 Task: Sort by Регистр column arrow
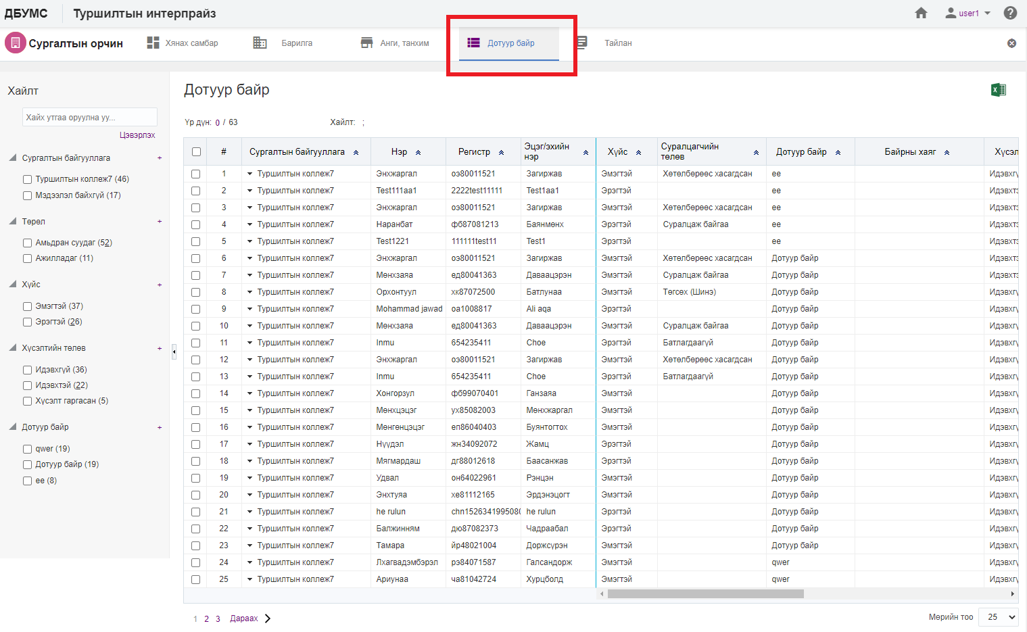pyautogui.click(x=501, y=153)
